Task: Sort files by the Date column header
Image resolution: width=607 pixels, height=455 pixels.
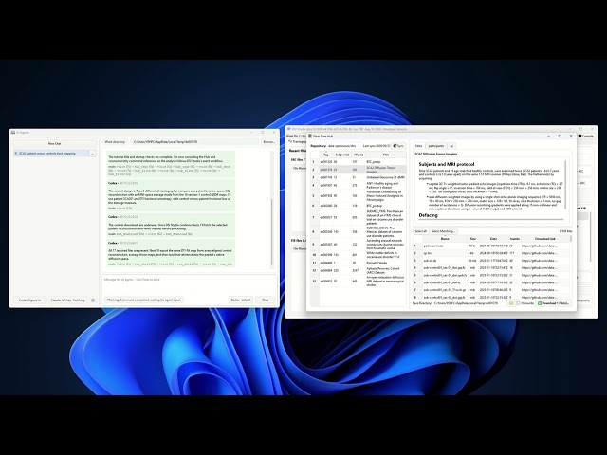Action: point(493,239)
